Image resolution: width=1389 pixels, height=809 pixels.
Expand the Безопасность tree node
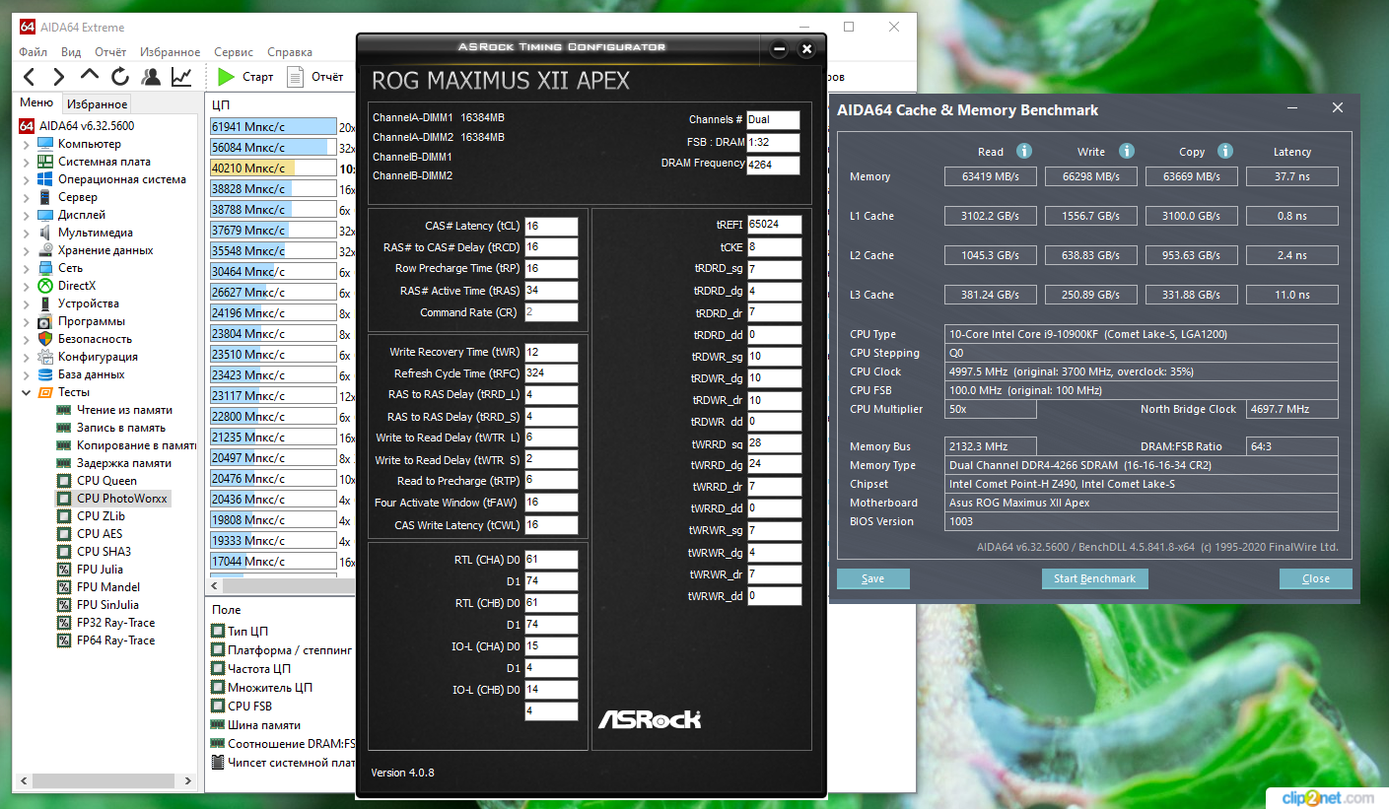tap(27, 339)
